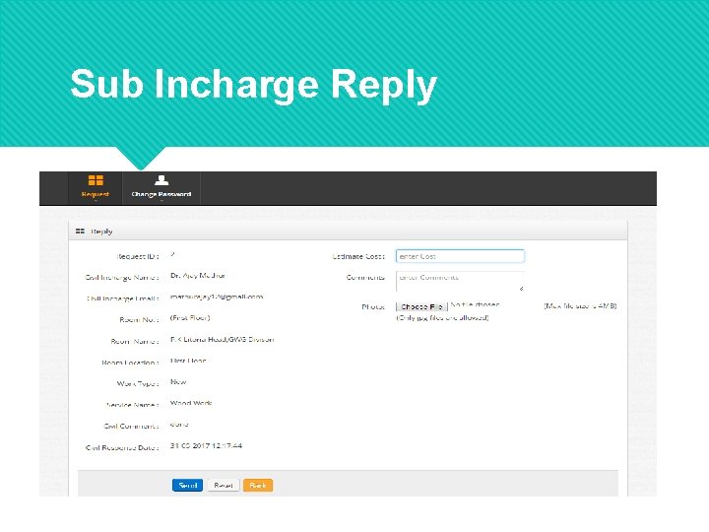Viewport: 709px width, 532px height.
Task: Click the Choose File button
Action: point(421,306)
